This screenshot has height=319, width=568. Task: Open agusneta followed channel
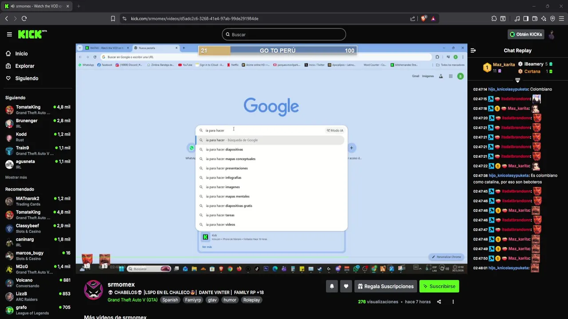[37, 164]
